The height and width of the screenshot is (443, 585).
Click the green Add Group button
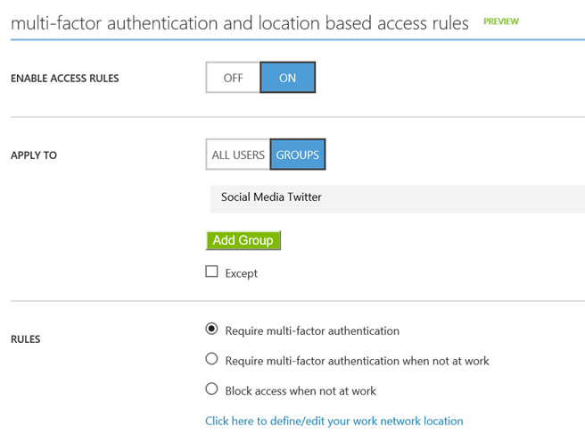(x=243, y=240)
